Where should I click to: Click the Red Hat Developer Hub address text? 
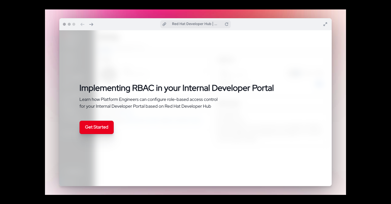[x=194, y=24]
